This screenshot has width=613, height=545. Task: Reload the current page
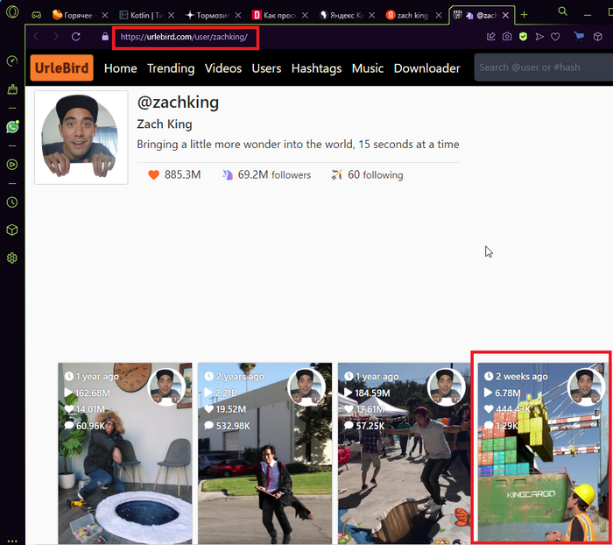tap(76, 37)
